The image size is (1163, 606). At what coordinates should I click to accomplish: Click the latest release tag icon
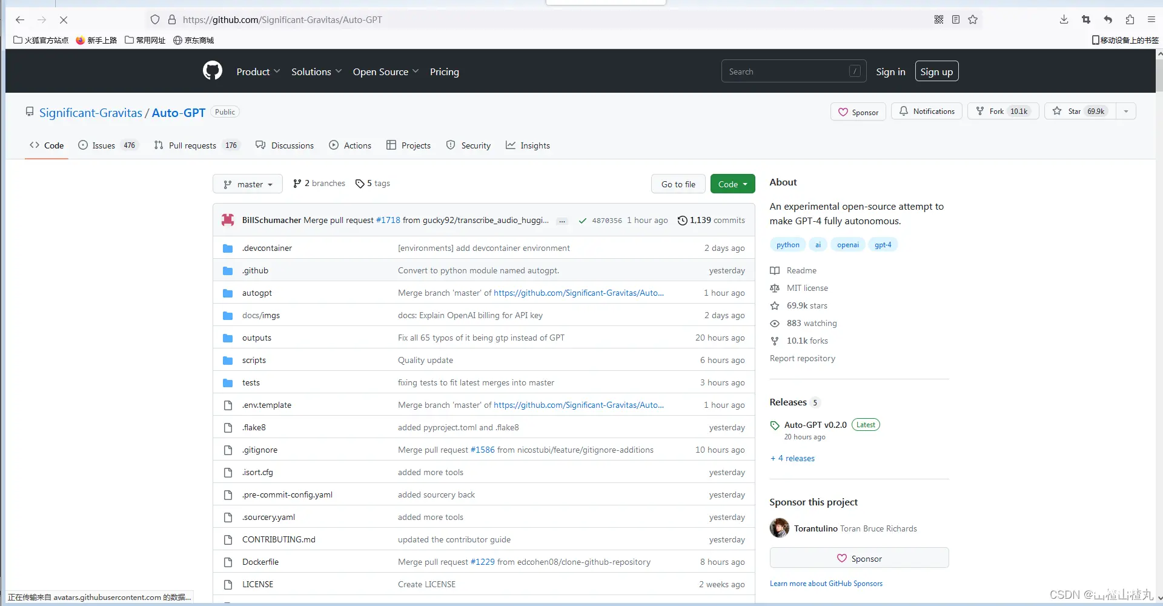[x=775, y=425]
